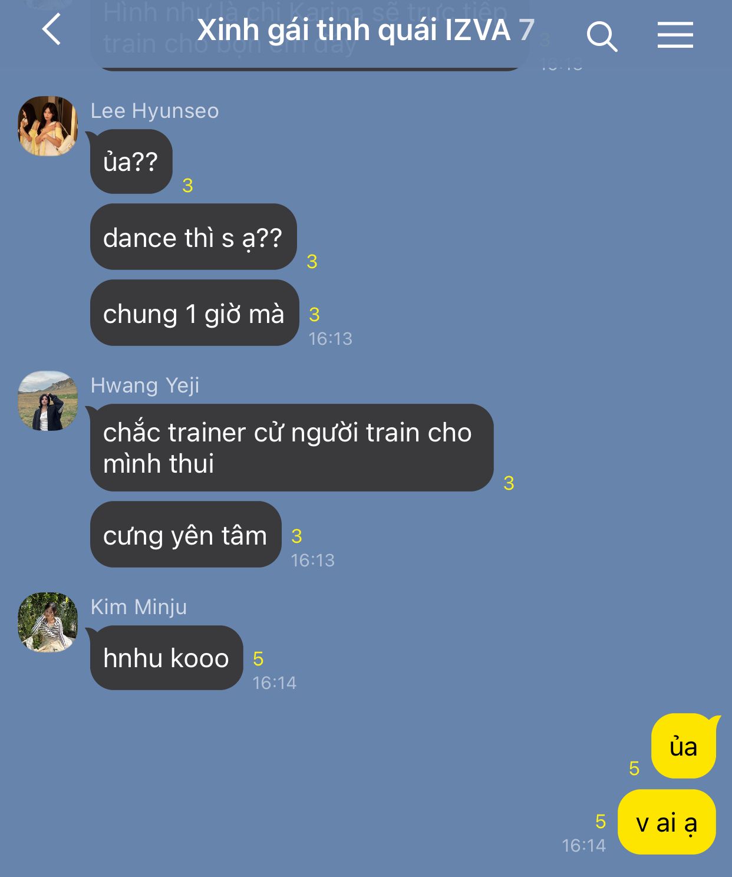Select the message bubble 'ủa??'

coord(131,161)
